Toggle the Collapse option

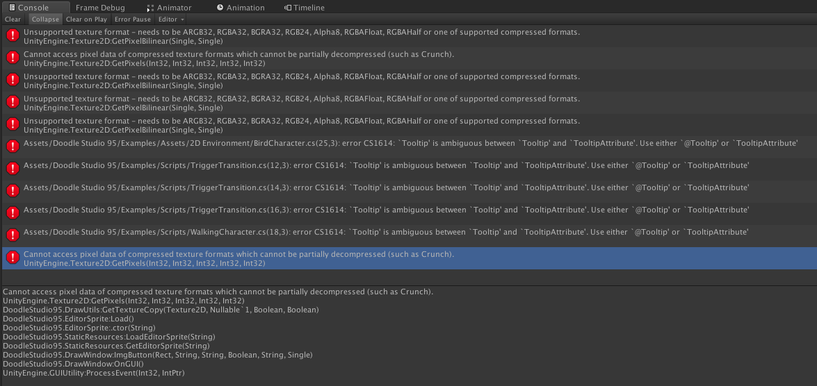pos(45,19)
